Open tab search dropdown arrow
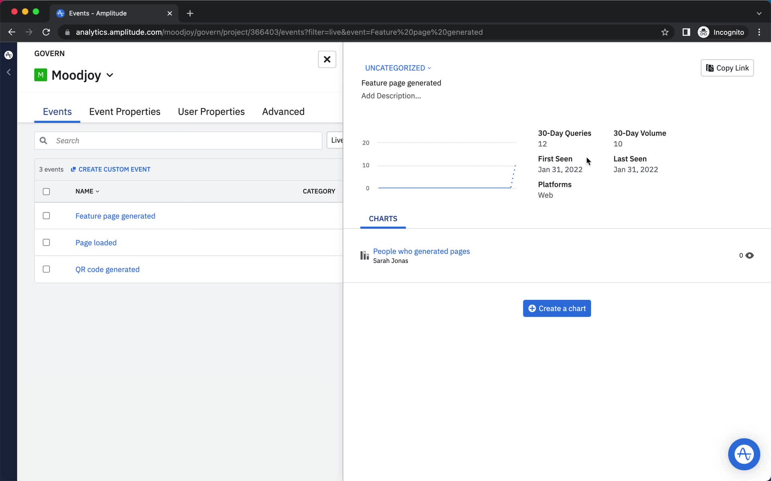The image size is (771, 481). click(759, 13)
